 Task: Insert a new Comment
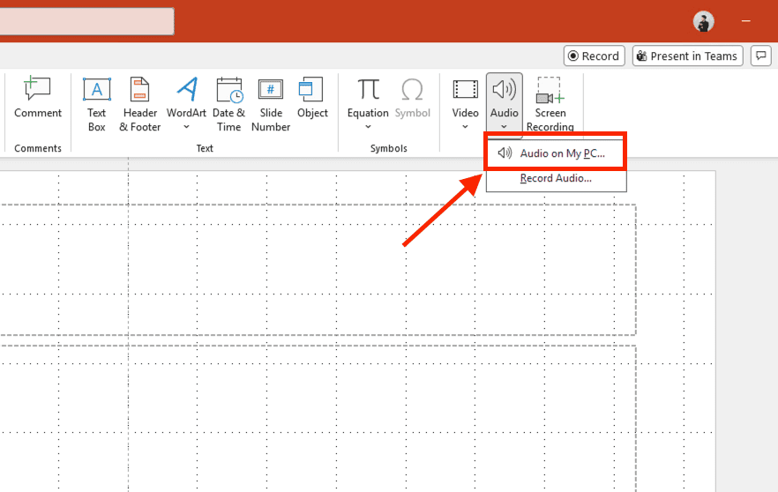click(x=38, y=98)
